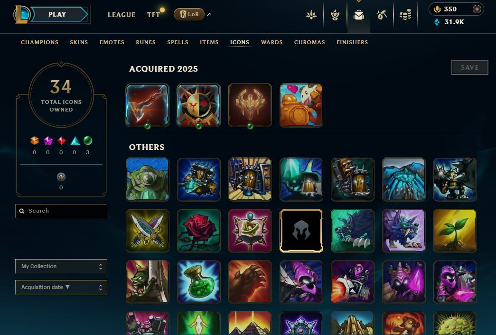Select the green potion flask icon
The width and height of the screenshot is (496, 335).
199,282
